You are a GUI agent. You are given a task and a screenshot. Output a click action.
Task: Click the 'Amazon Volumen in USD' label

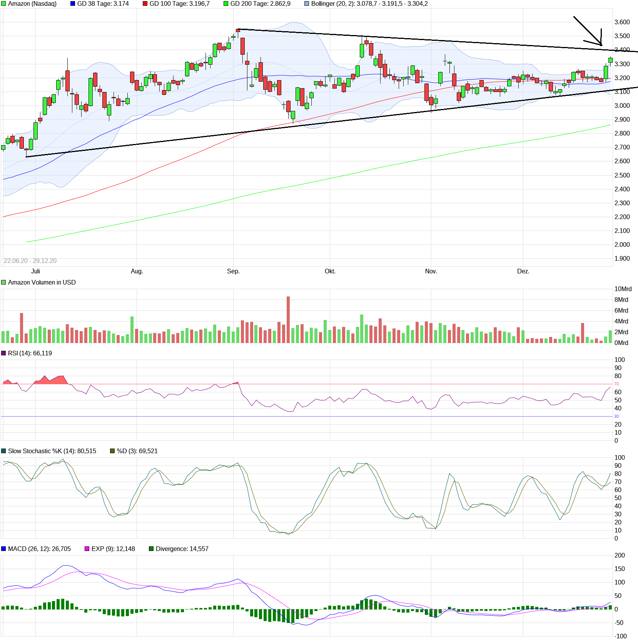click(42, 283)
